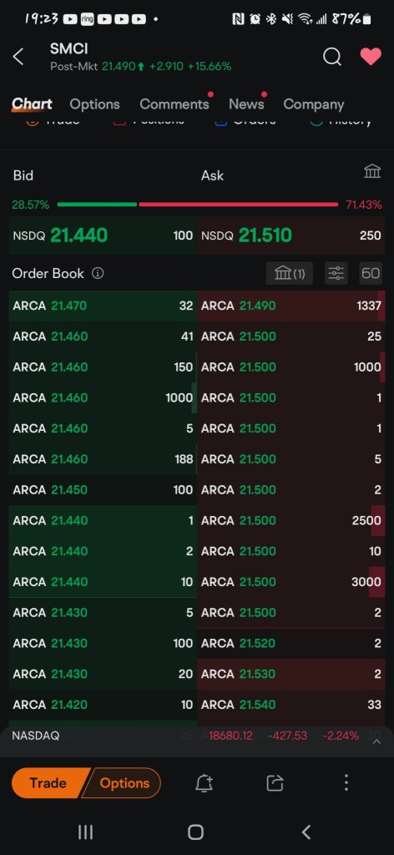The image size is (394, 855).
Task: Share the stock using the share icon
Action: coord(275,783)
